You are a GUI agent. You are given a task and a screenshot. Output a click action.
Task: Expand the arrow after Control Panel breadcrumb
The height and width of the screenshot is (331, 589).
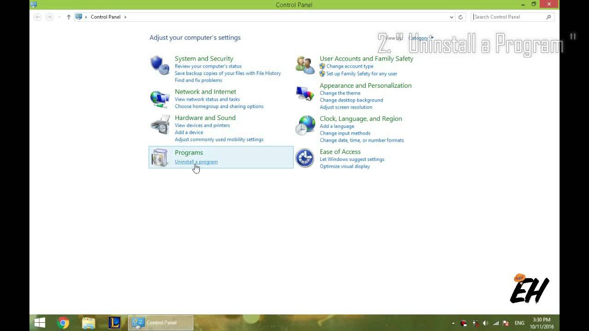(x=125, y=17)
